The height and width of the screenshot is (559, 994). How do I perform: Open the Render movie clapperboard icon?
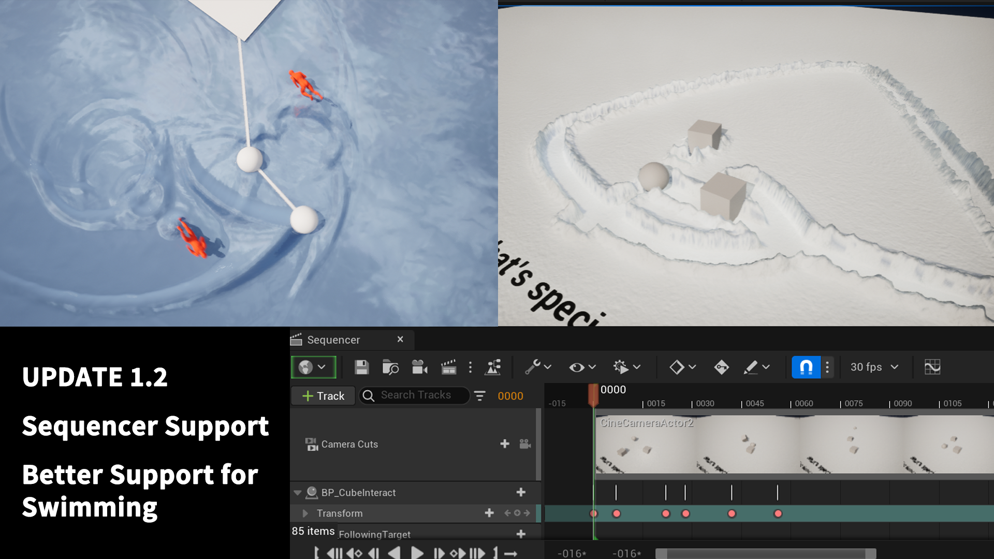click(x=448, y=367)
